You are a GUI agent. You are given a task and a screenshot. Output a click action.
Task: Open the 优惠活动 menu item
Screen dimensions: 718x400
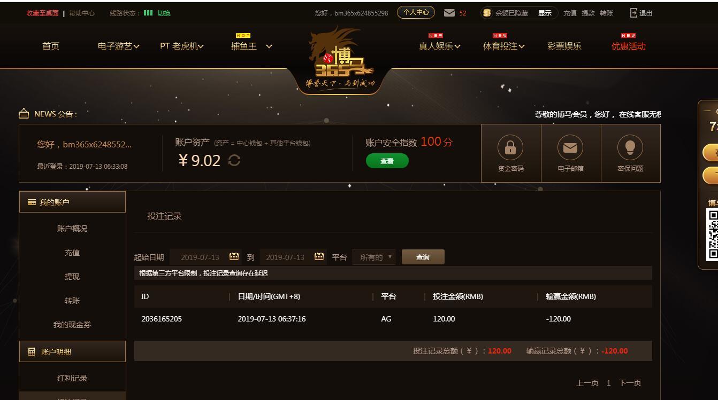[x=629, y=46]
